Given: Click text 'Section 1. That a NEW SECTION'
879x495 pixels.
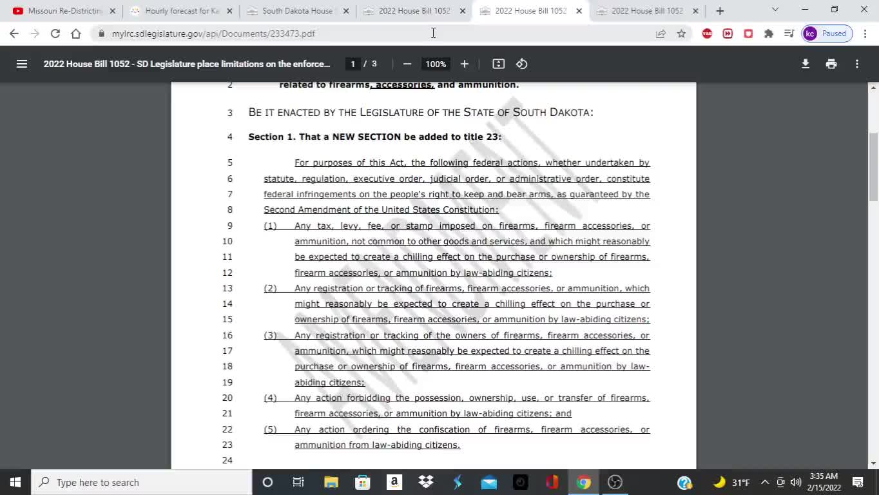Looking at the screenshot, I should [x=375, y=137].
